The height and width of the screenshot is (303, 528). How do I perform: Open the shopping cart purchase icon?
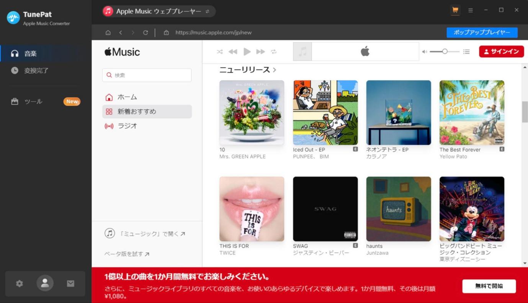455,10
